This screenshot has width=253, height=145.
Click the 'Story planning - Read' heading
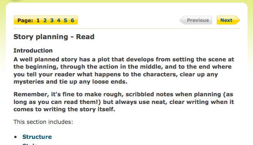[x=54, y=37]
